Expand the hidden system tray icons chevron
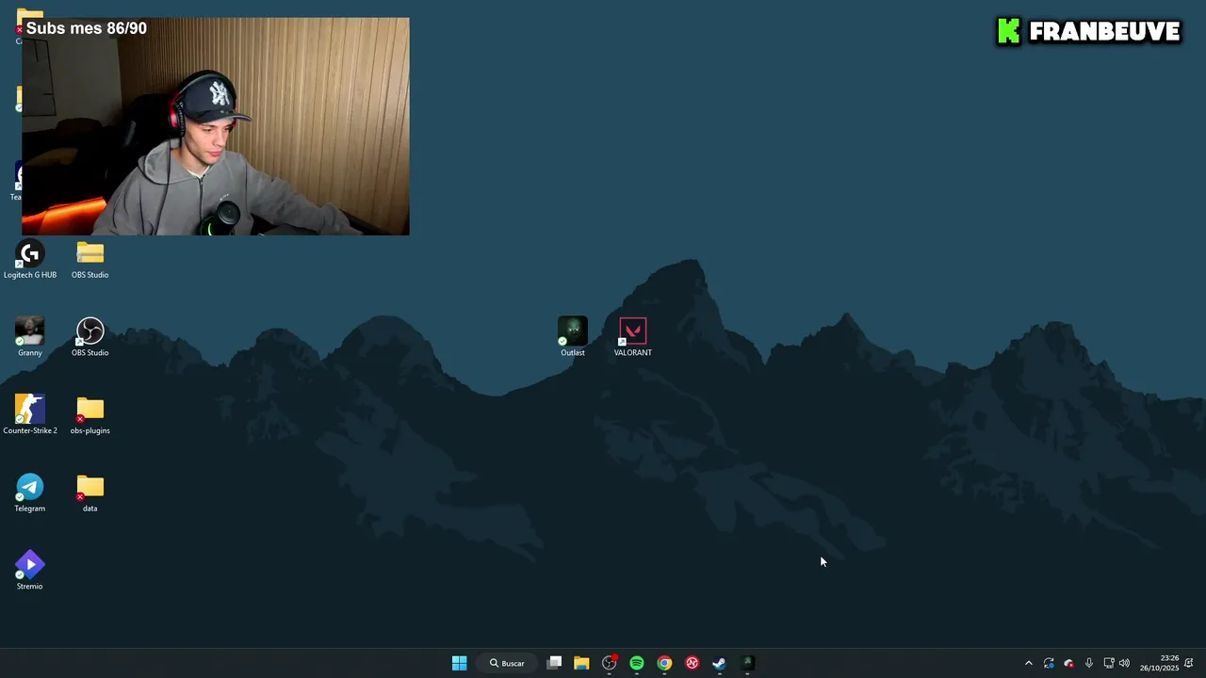 point(1028,663)
